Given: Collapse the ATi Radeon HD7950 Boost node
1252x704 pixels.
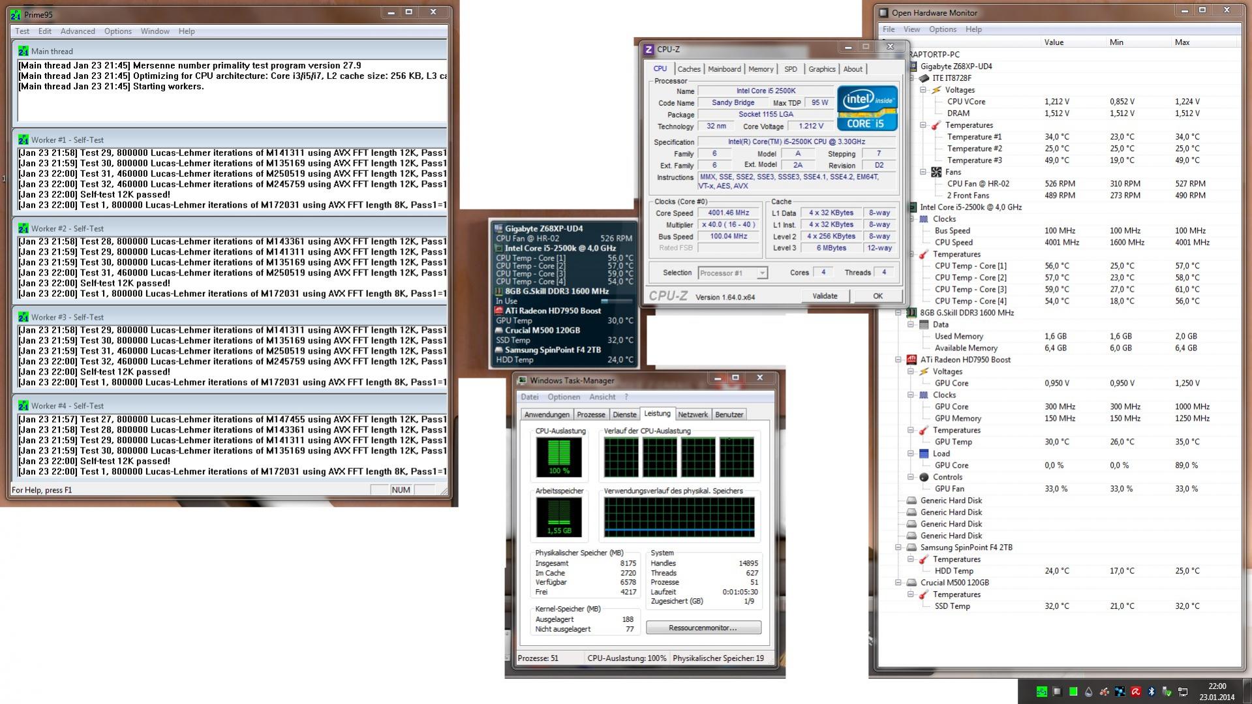Looking at the screenshot, I should click(898, 360).
